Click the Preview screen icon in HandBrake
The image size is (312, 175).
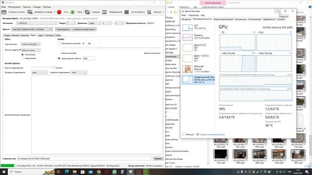(104, 12)
